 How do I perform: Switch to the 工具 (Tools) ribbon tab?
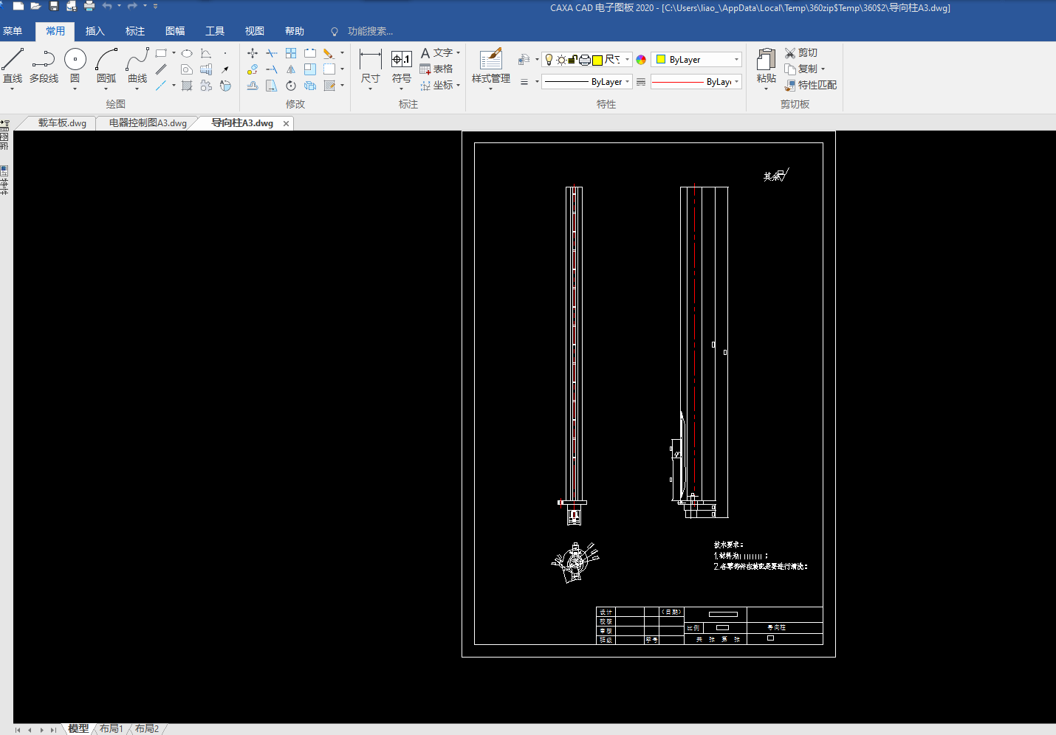pos(215,31)
